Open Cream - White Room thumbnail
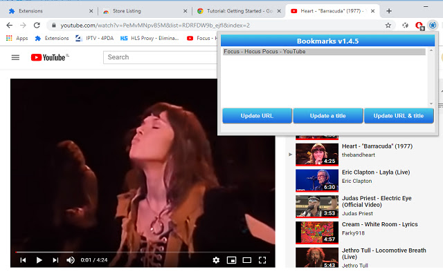This screenshot has height=276, width=443. (317, 233)
